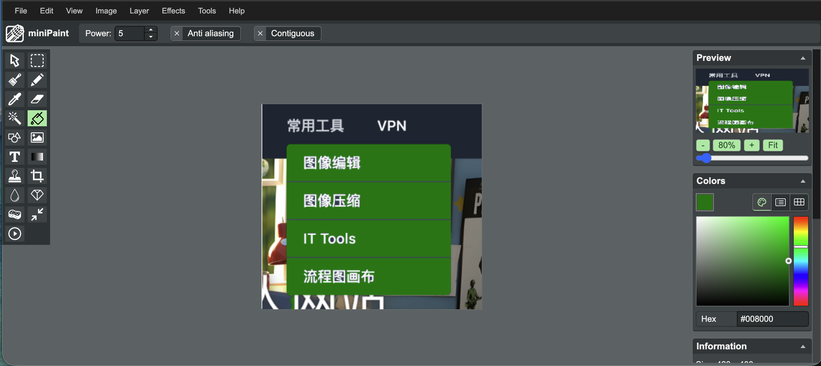Image resolution: width=821 pixels, height=366 pixels.
Task: Choose the Text tool
Action: point(15,157)
